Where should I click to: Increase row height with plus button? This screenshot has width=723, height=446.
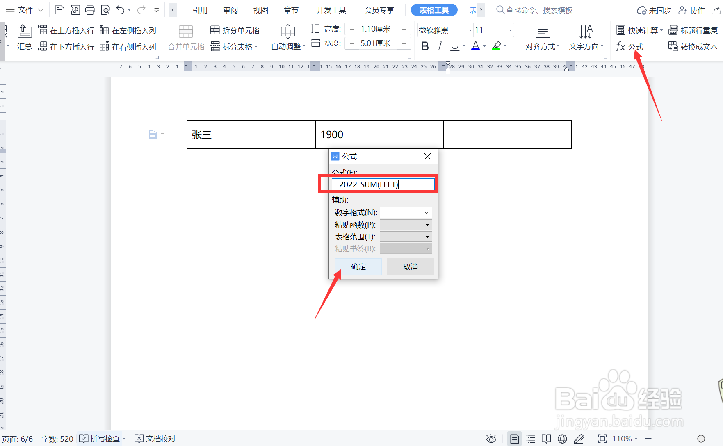coord(404,29)
